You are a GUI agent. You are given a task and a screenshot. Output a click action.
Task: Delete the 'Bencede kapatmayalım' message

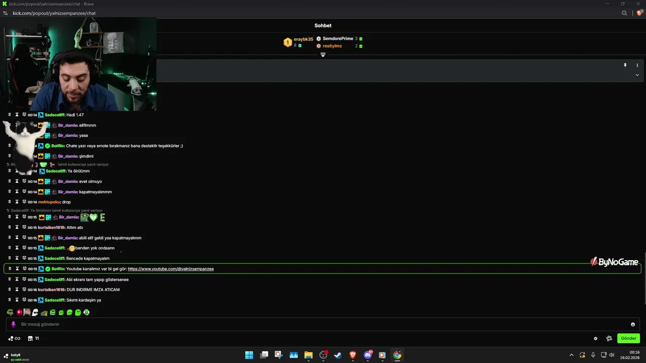coord(9,258)
